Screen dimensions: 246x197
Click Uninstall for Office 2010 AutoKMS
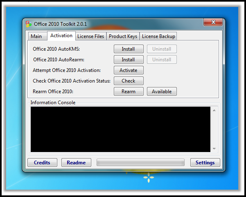point(162,49)
